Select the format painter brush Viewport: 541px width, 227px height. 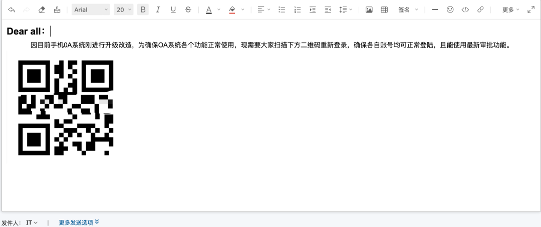pos(57,9)
